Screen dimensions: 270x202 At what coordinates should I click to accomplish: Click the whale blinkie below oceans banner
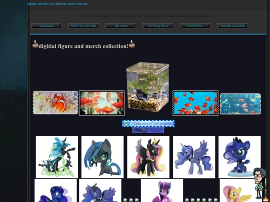(148, 130)
